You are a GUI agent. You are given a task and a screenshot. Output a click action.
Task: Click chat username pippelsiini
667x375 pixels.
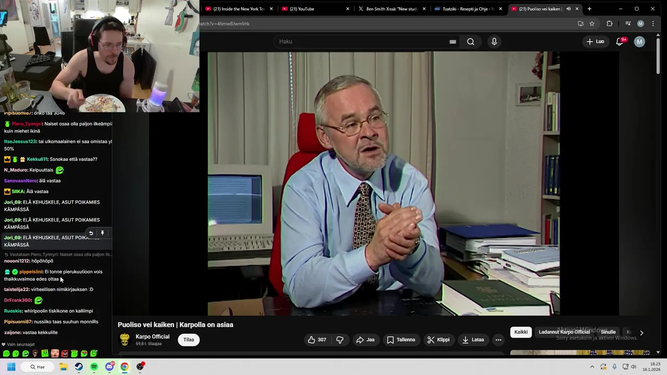click(x=31, y=271)
